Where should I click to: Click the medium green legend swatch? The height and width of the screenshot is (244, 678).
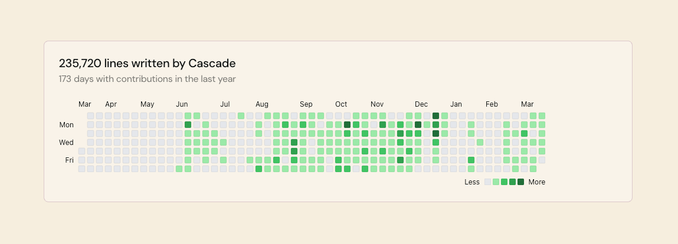tap(504, 182)
